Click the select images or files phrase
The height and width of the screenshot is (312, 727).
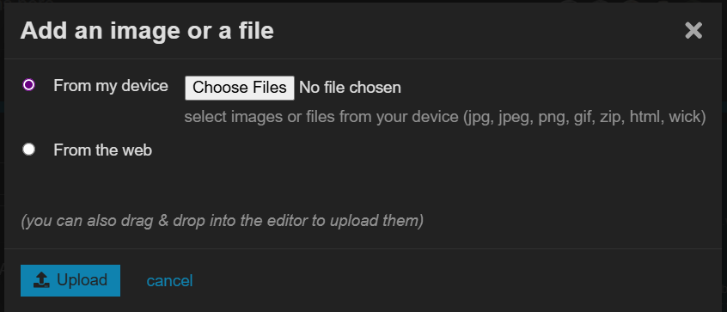[260, 117]
